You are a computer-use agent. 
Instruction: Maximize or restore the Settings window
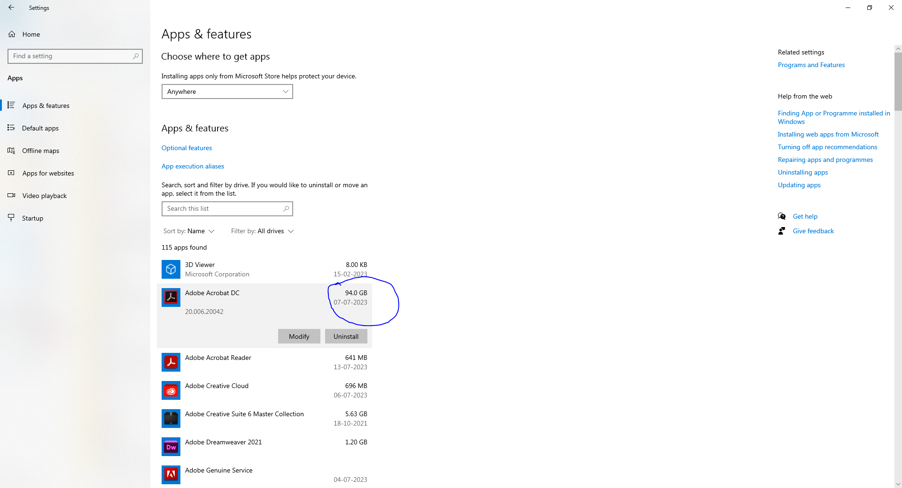[870, 8]
